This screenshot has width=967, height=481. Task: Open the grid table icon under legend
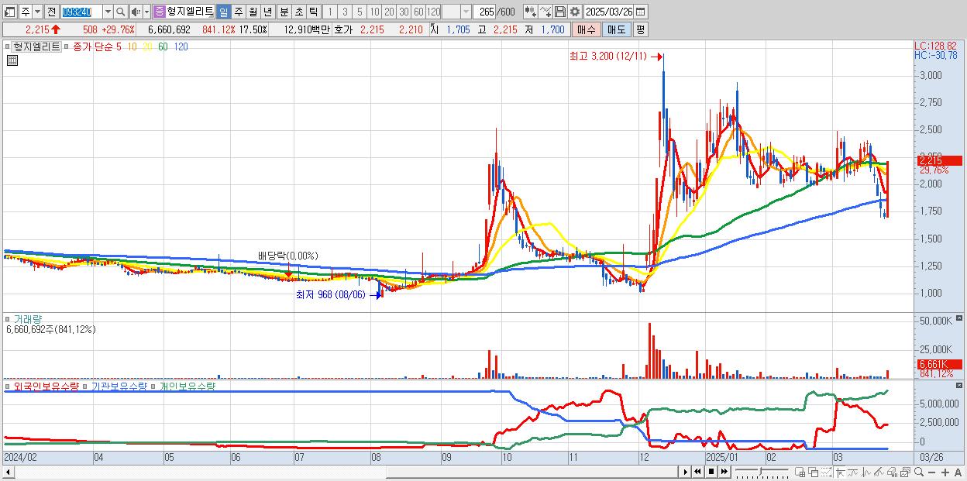12,61
